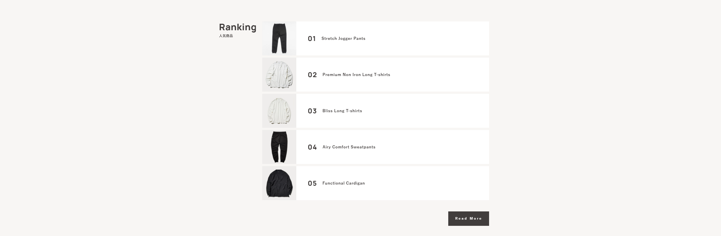
Task: Visit the Airy Comfort Sweatpants product link
Action: click(349, 147)
